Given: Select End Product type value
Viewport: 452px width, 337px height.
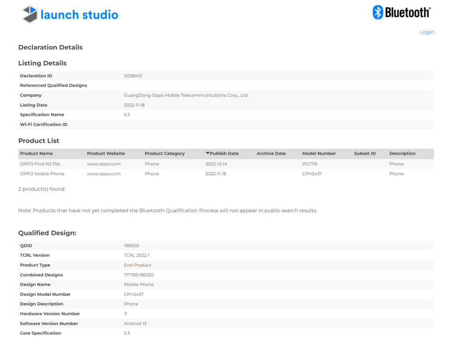Looking at the screenshot, I should 137,265.
